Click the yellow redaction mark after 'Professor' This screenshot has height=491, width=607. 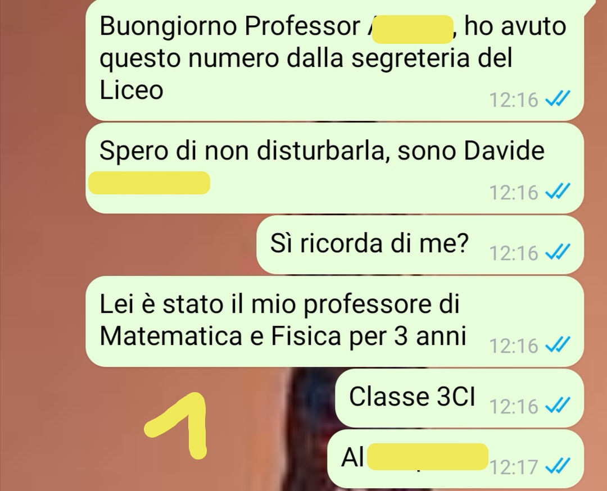click(413, 29)
